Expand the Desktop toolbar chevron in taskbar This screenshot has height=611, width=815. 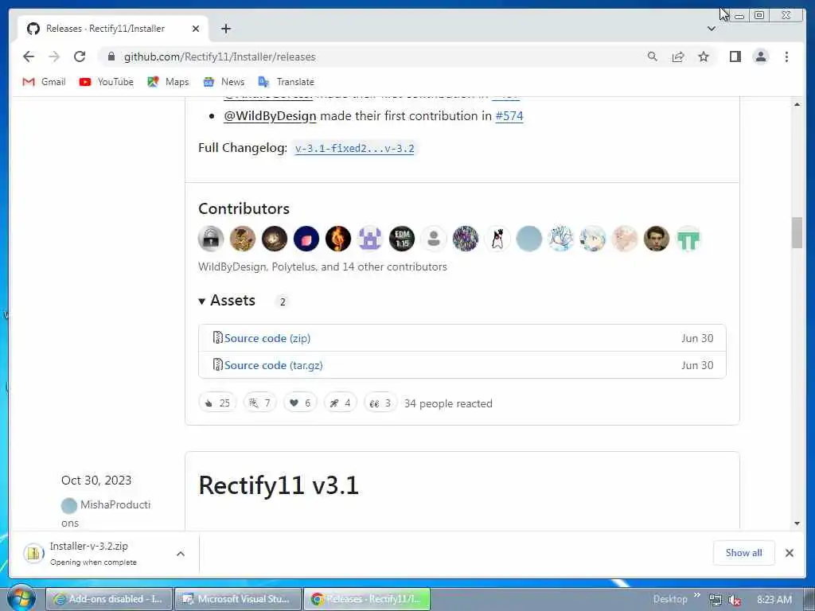[x=697, y=595]
